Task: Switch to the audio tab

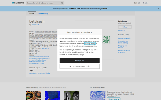Action: 32,14
